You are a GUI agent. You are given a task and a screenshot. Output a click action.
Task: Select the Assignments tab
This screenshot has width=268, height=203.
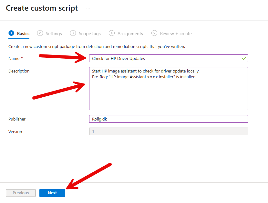pos(130,34)
